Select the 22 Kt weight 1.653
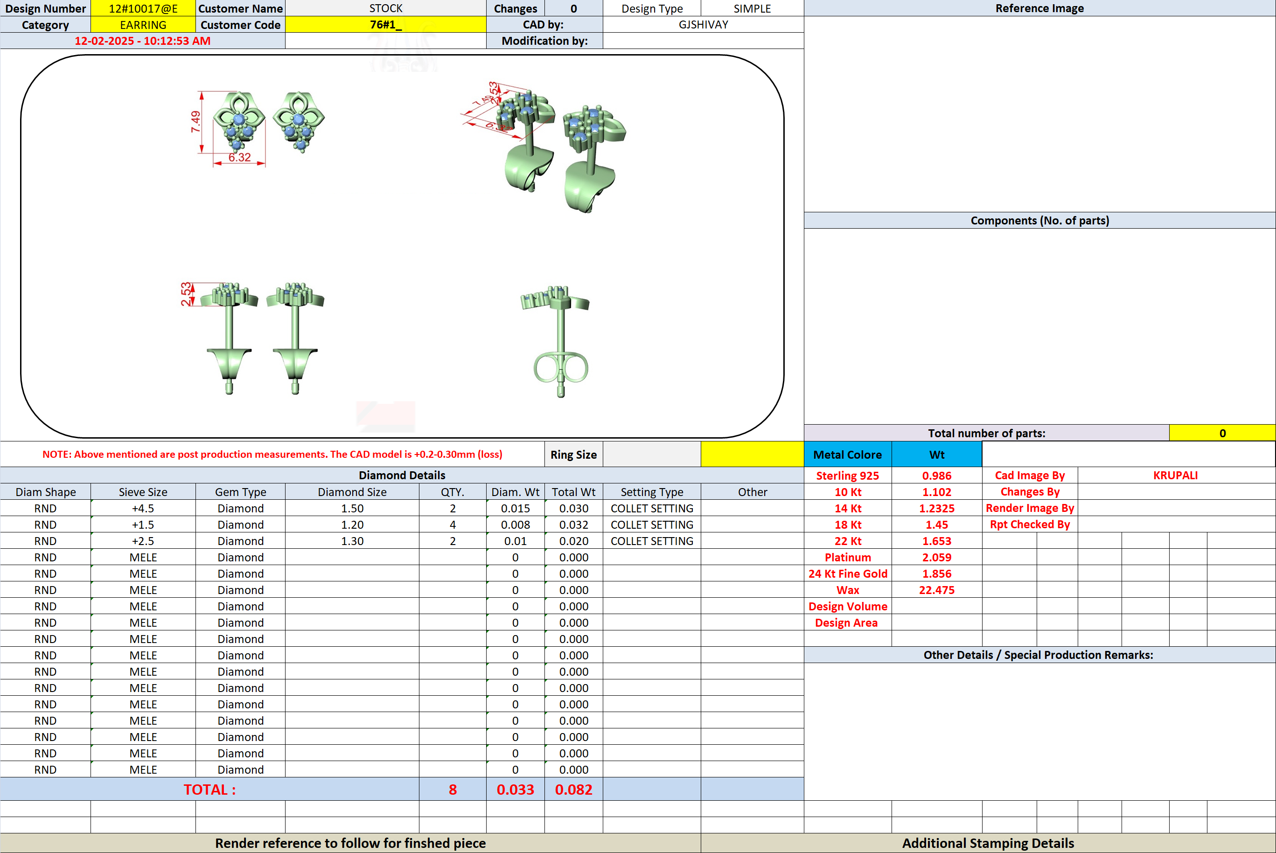 (x=937, y=541)
